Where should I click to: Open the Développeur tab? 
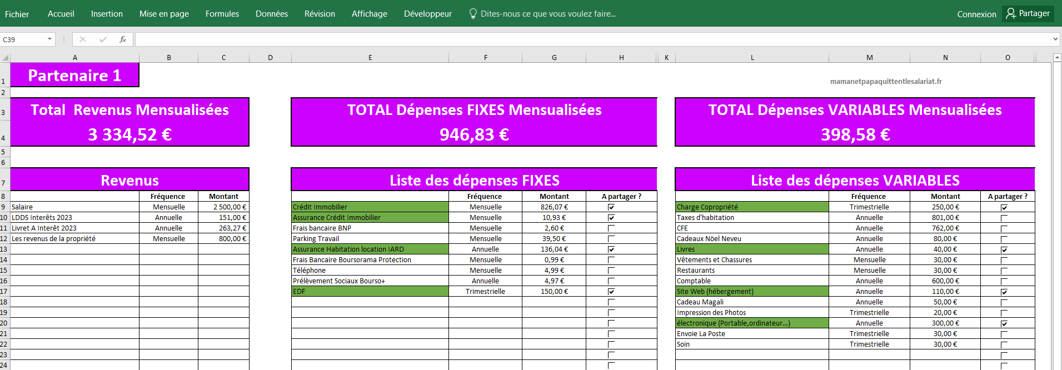coord(428,14)
